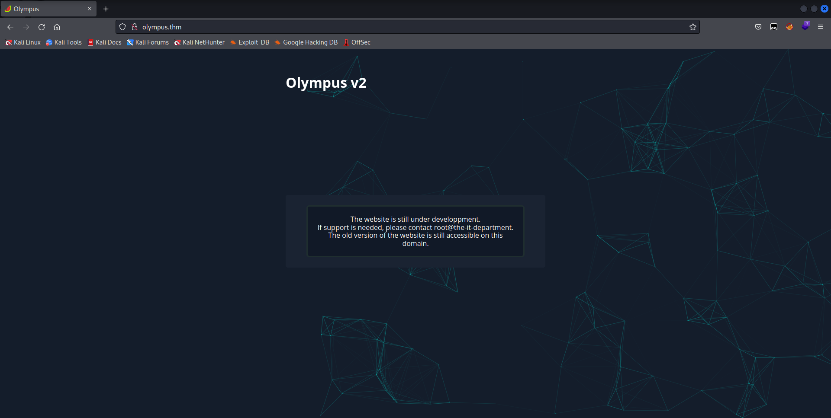831x418 pixels.
Task: Click the Home button in the toolbar
Action: (57, 27)
